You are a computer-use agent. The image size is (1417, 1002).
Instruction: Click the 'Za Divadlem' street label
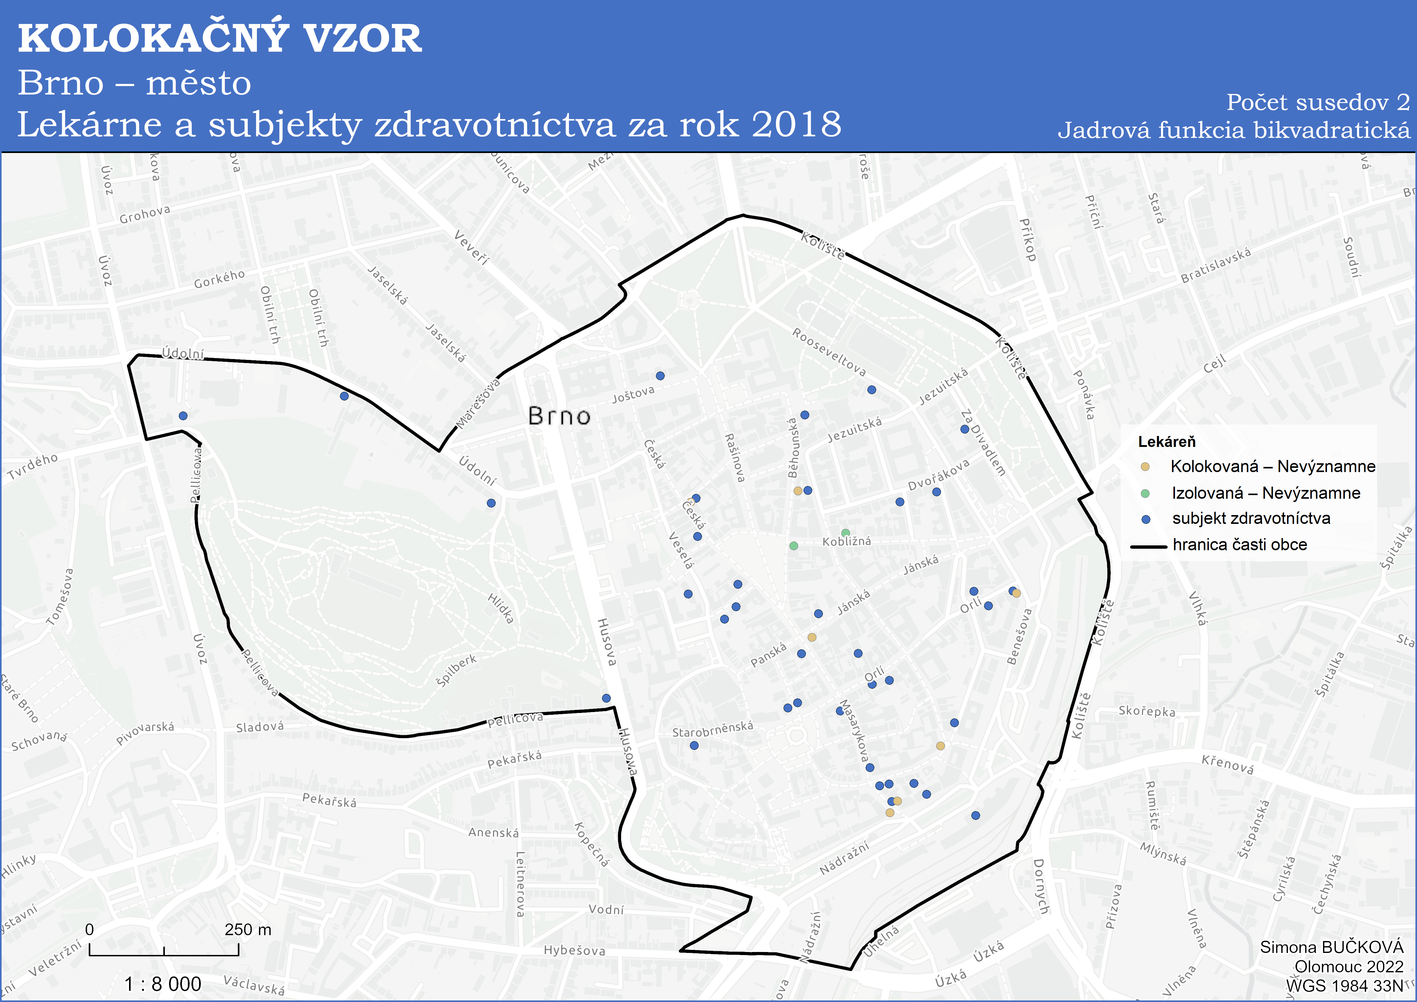pyautogui.click(x=984, y=442)
